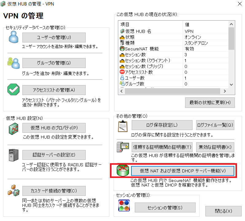Click the colored session management icon
This screenshot has height=221, width=245.
tap(124, 206)
